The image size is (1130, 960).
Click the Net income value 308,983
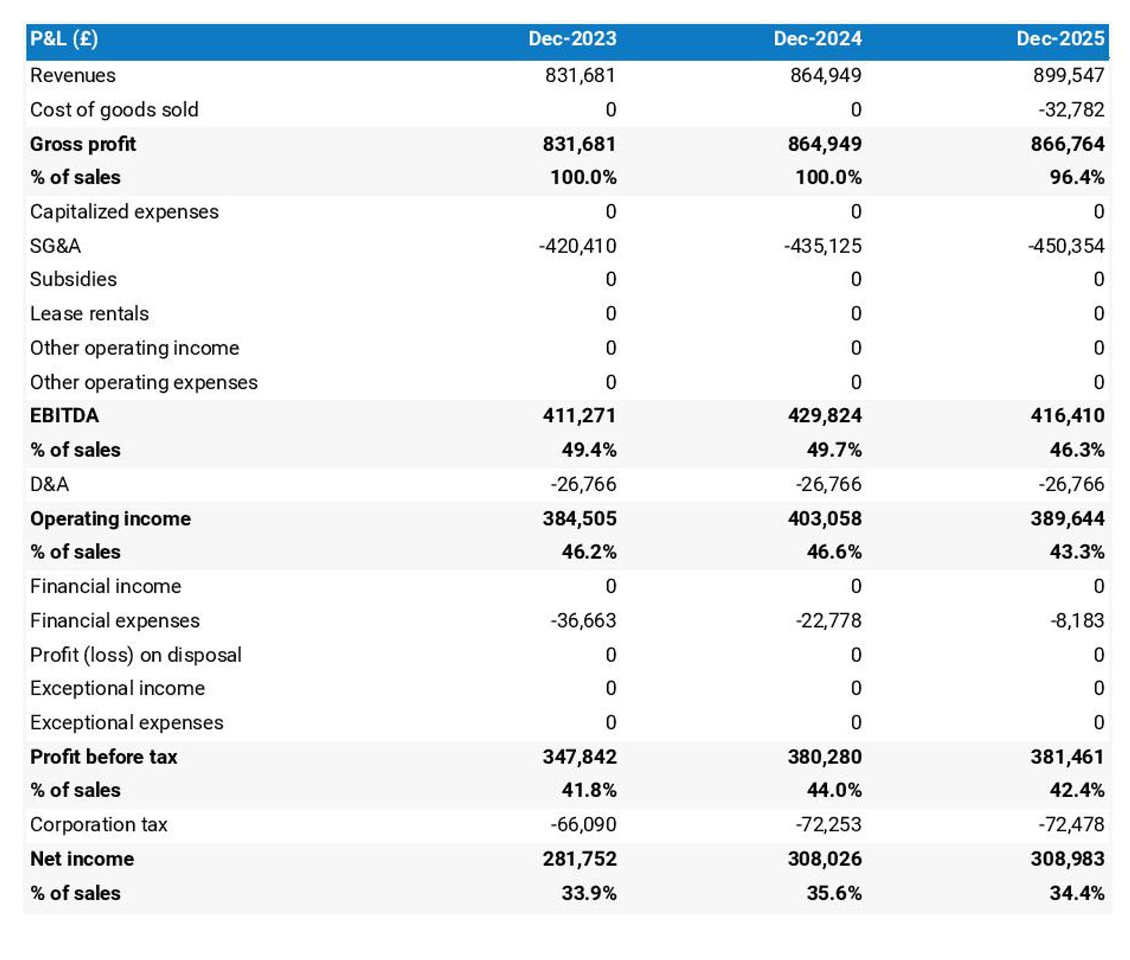point(1067,859)
